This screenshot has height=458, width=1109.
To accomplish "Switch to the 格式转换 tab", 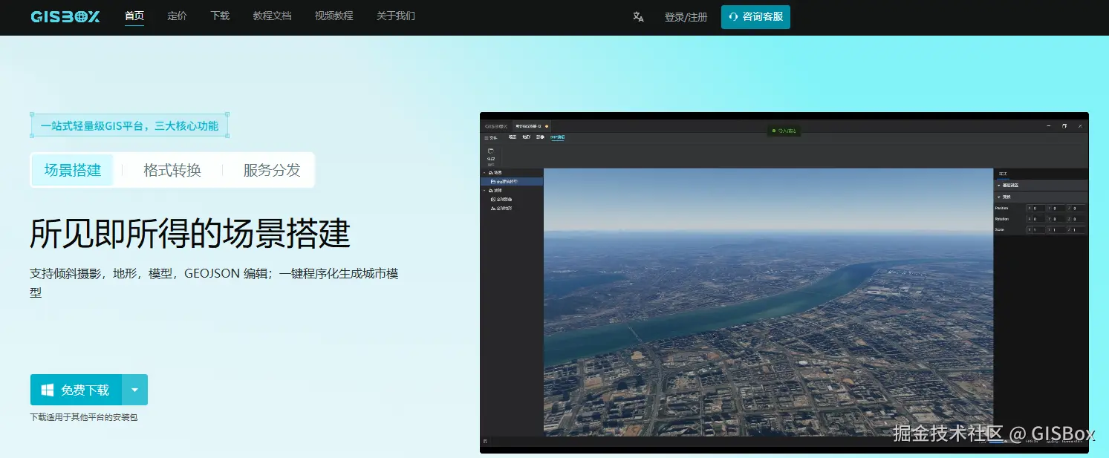I will (172, 170).
